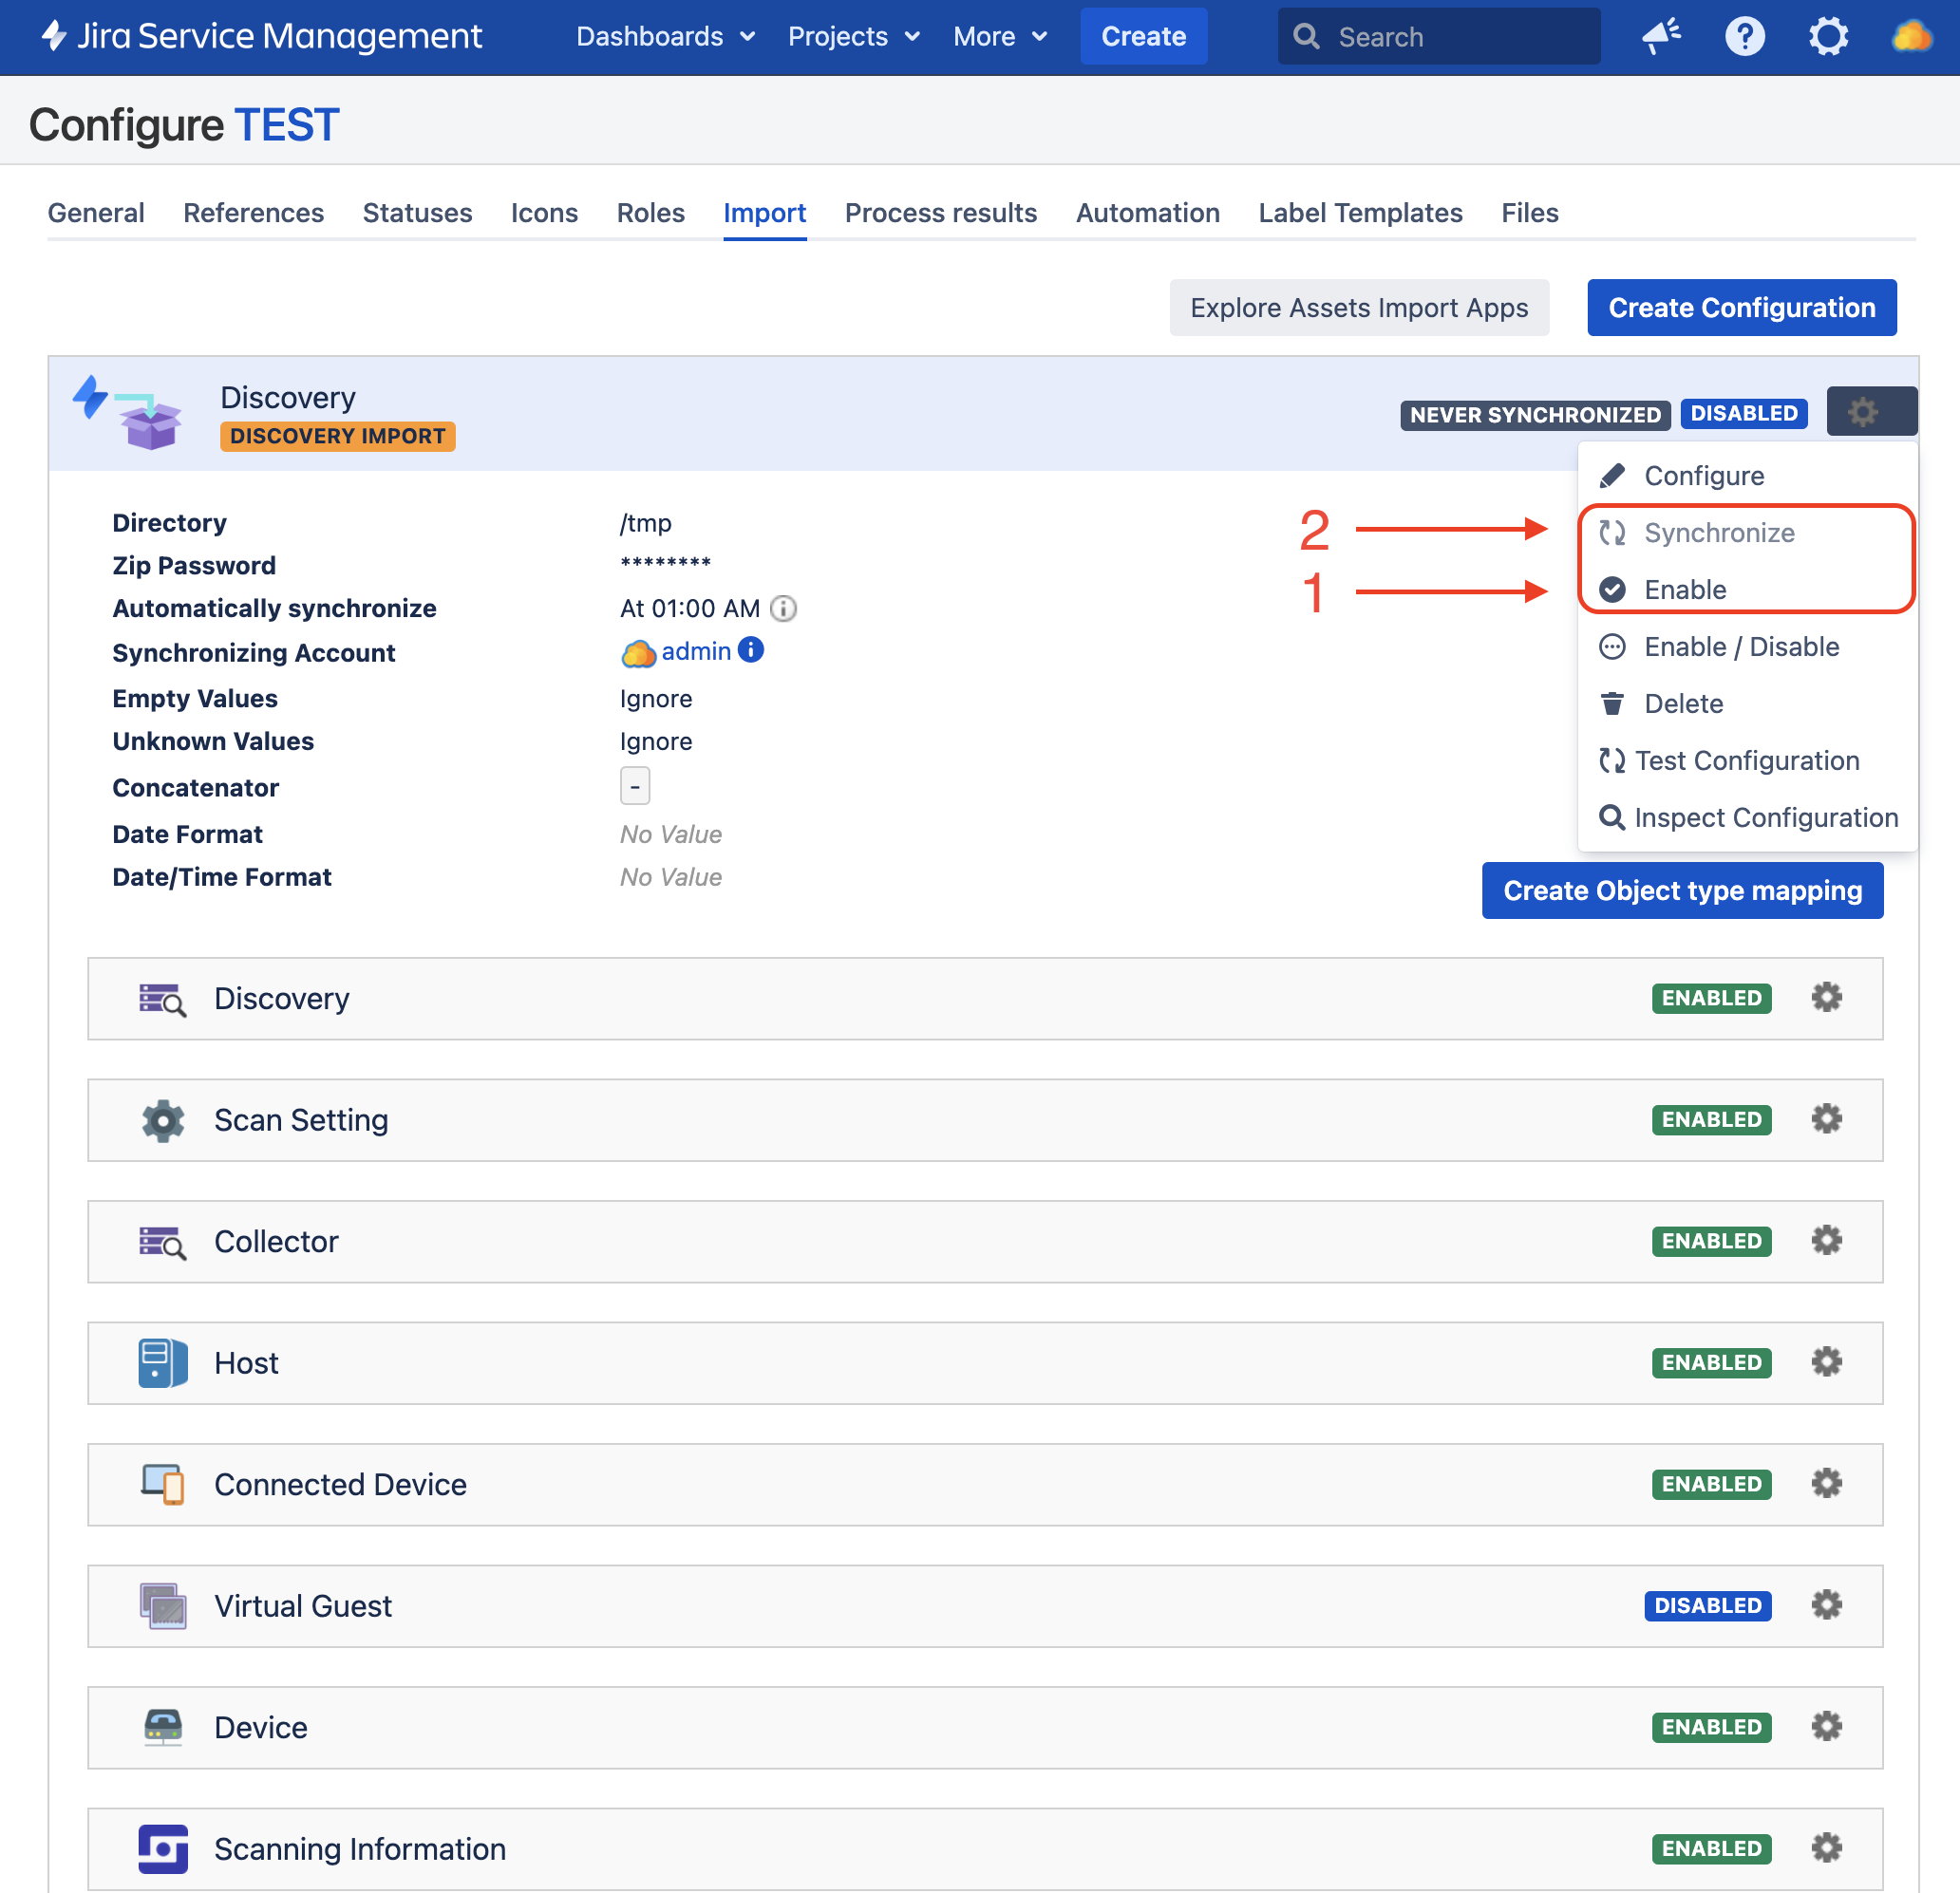
Task: Switch to the References tab
Action: (x=254, y=213)
